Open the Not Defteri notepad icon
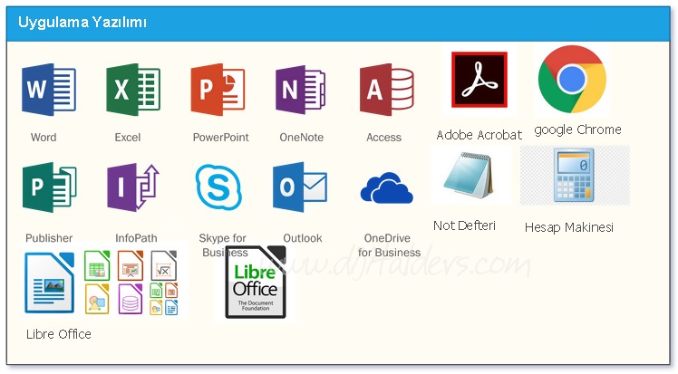This screenshot has width=678, height=374. pos(465,177)
